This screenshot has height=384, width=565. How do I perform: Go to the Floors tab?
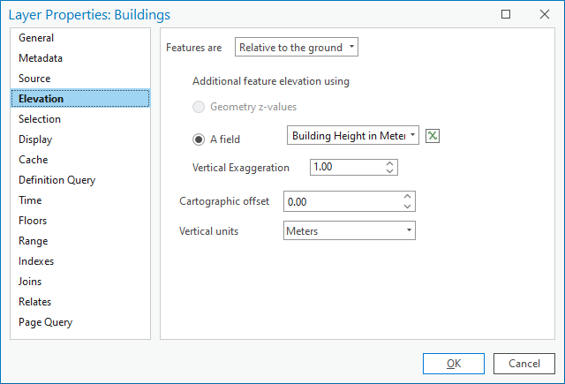33,221
